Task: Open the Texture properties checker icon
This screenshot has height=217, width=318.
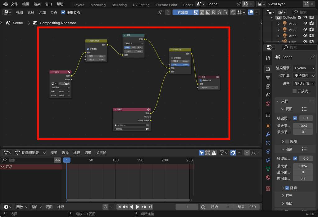Action: click(268, 188)
